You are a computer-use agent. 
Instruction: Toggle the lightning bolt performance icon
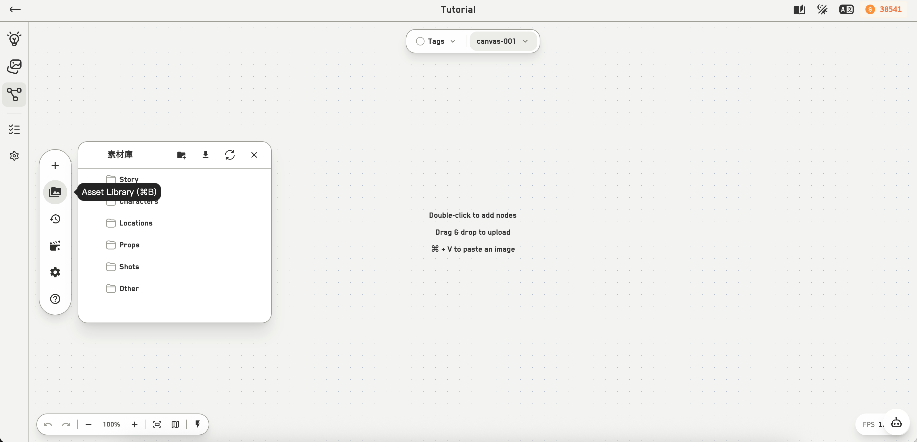[x=198, y=424]
